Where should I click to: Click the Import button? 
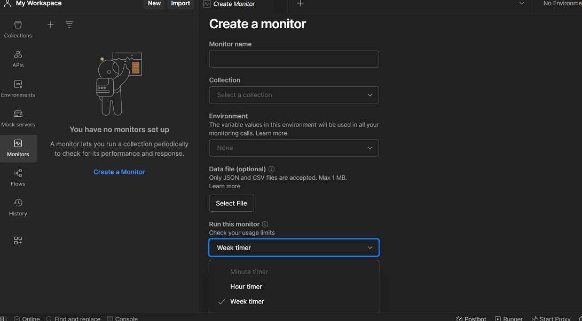tap(180, 4)
